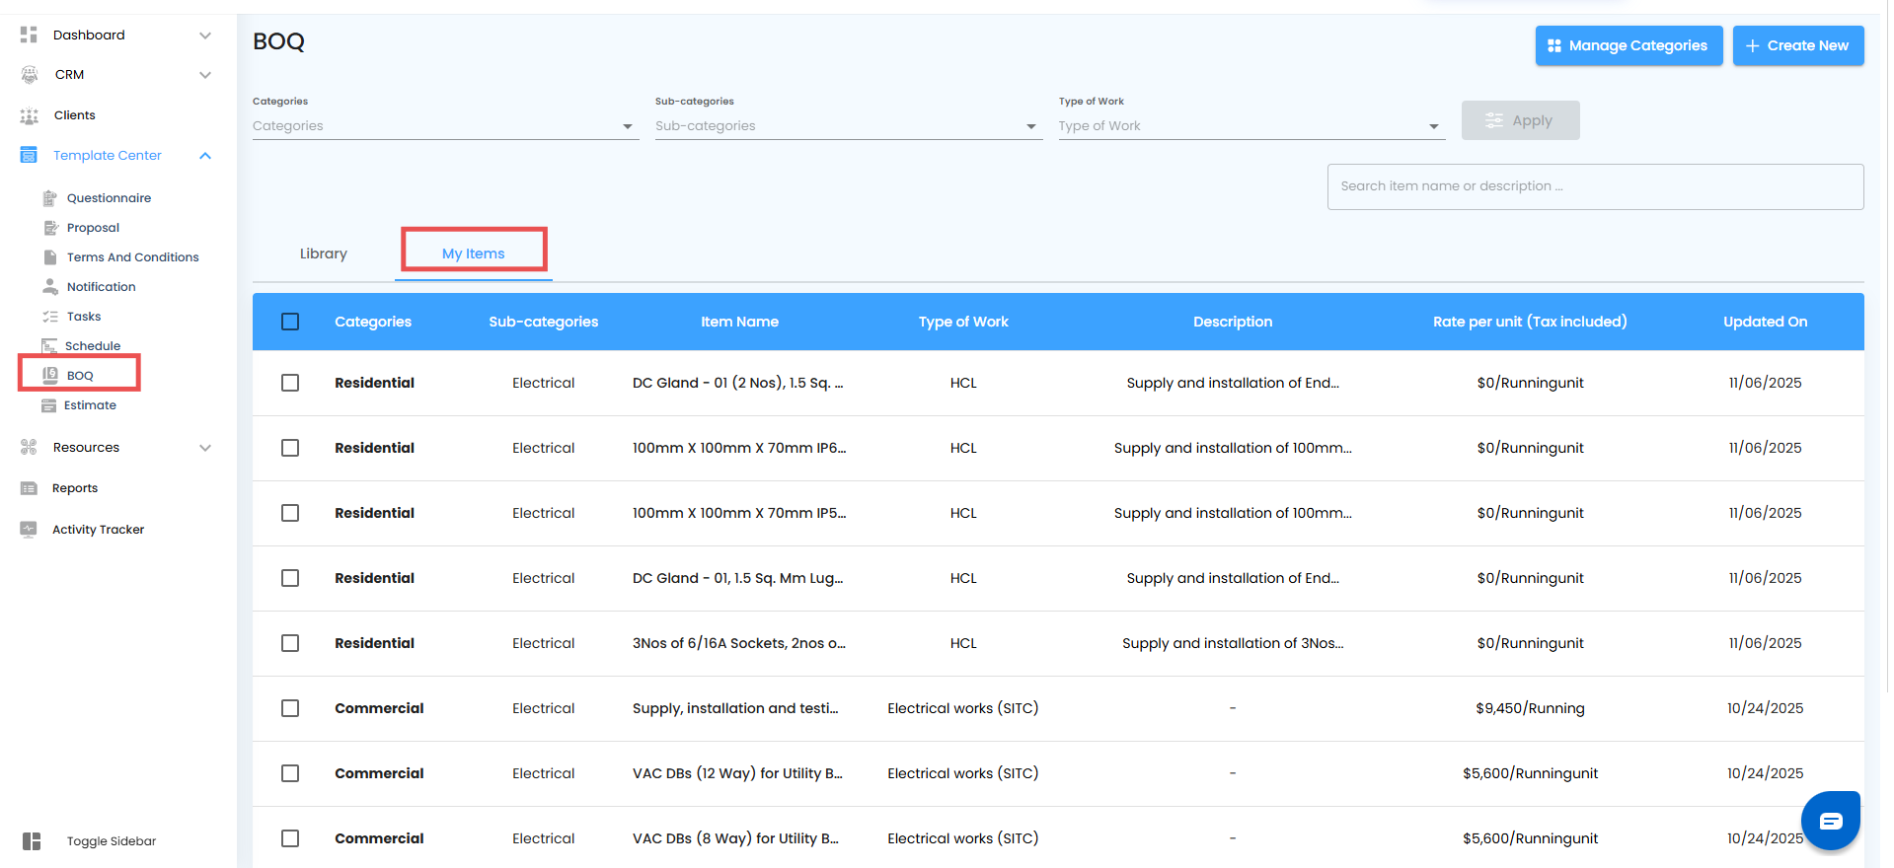Click the Toggle Sidebar icon
The image size is (1894, 868).
pyautogui.click(x=32, y=841)
